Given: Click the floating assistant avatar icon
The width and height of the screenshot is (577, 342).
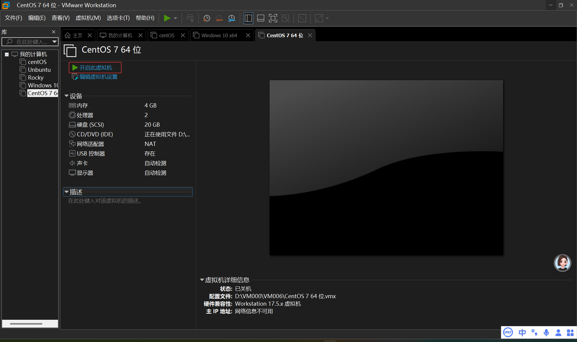Looking at the screenshot, I should tap(562, 263).
